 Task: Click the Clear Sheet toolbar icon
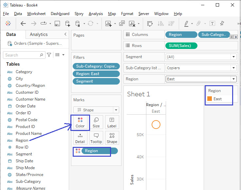[x=132, y=24]
